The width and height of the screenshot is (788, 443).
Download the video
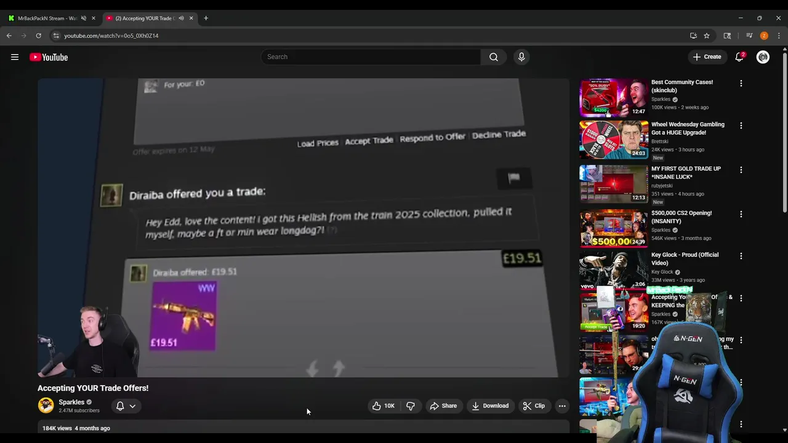pyautogui.click(x=490, y=405)
